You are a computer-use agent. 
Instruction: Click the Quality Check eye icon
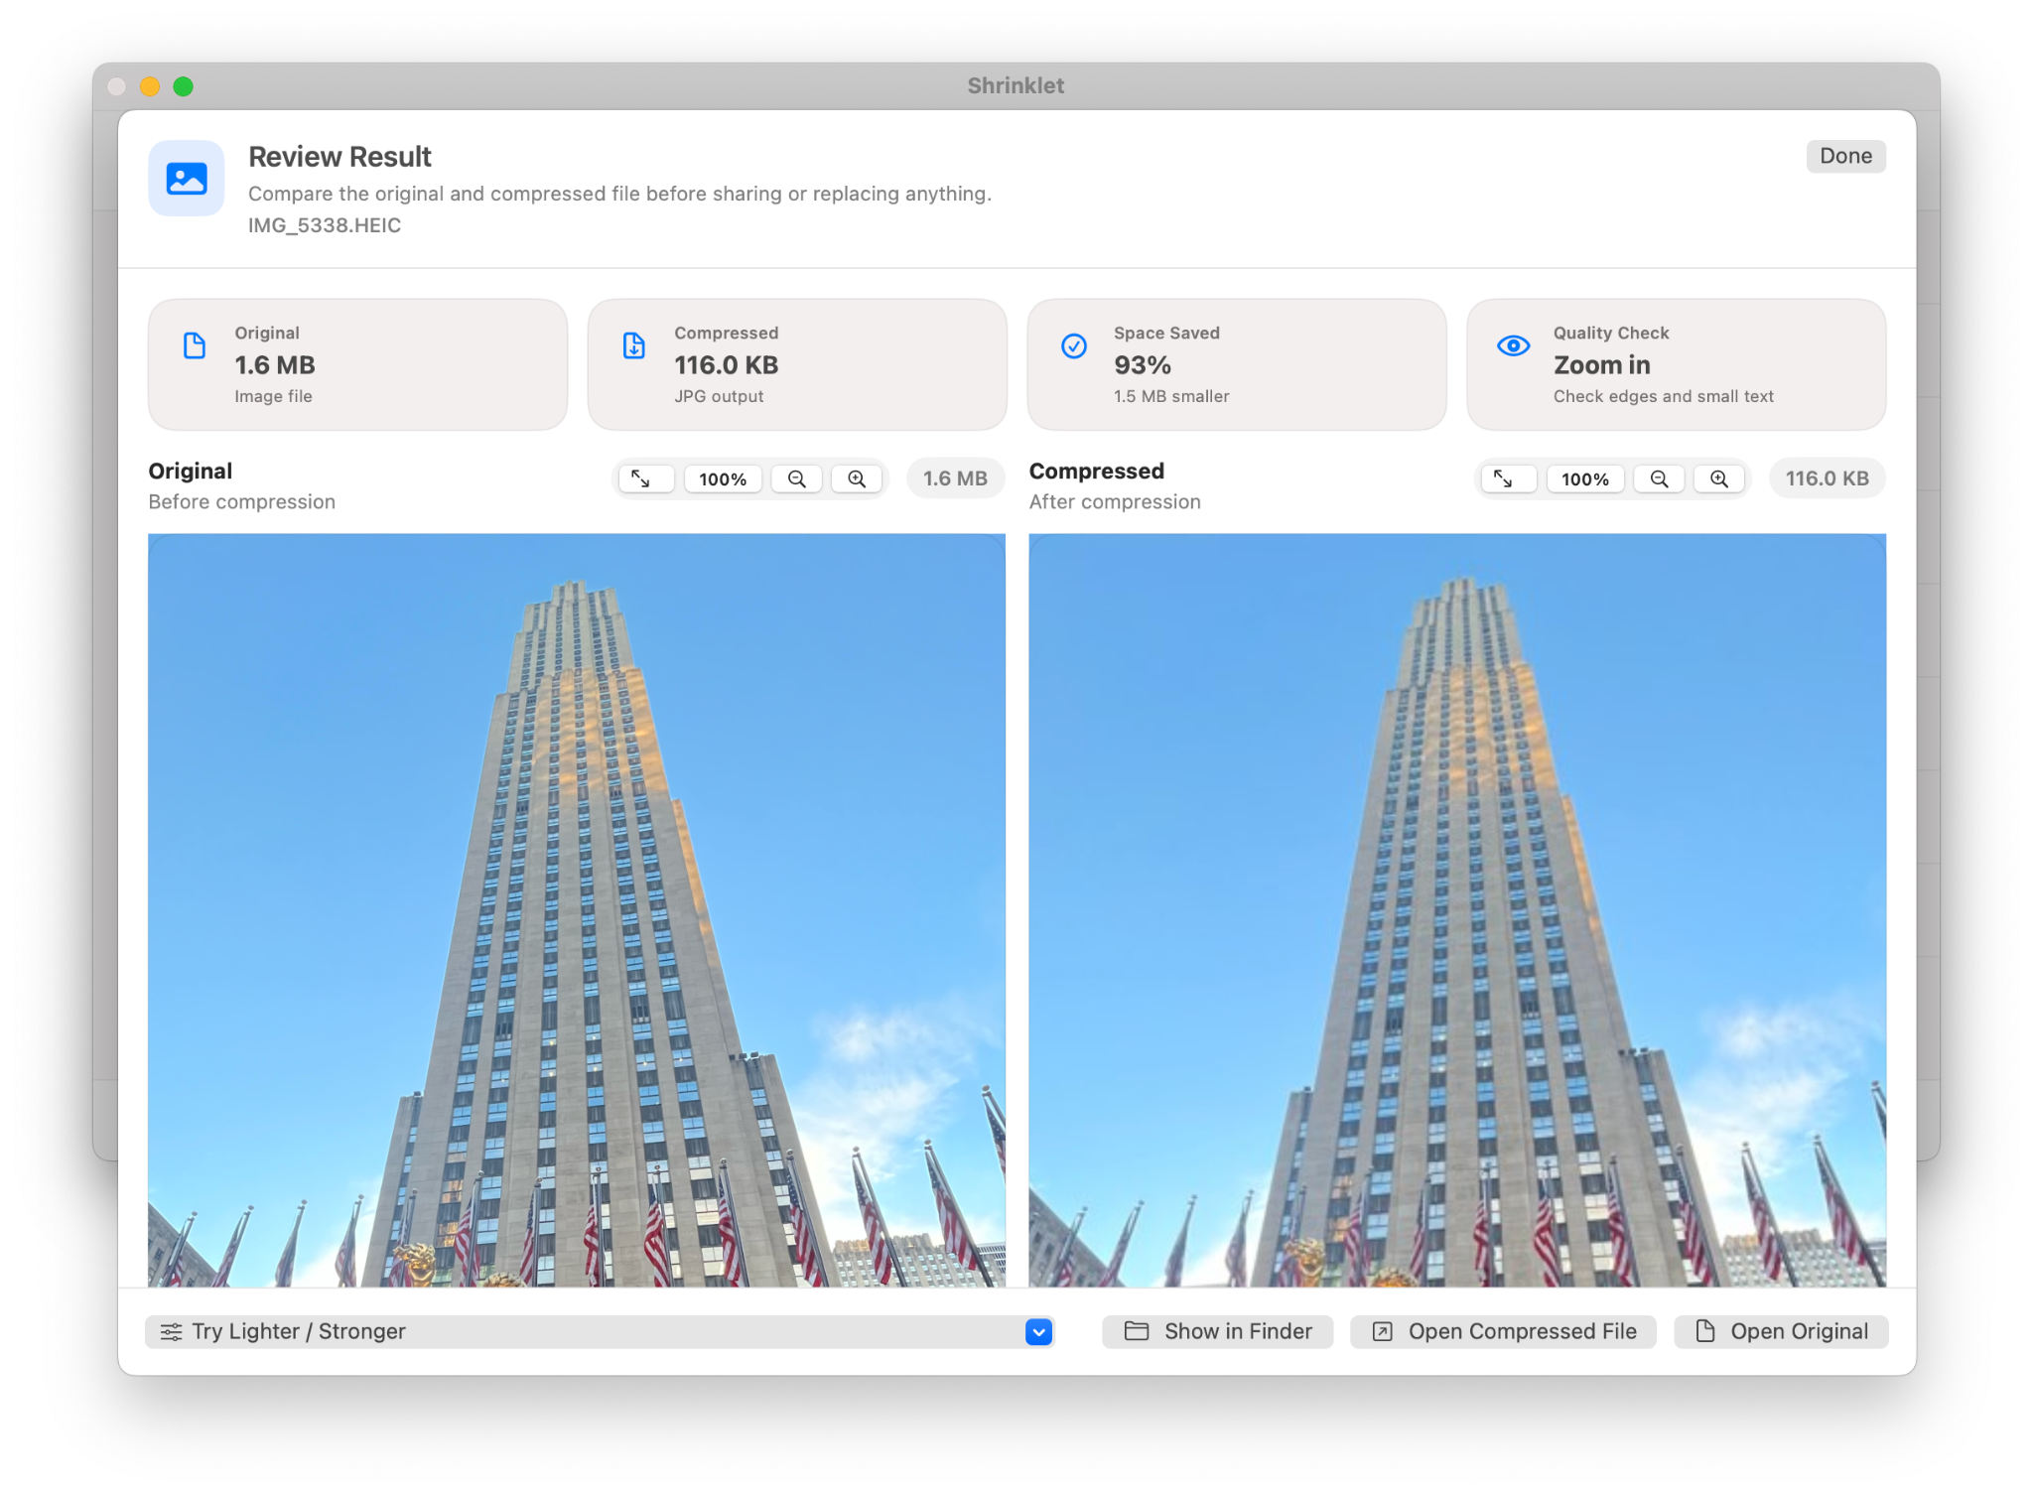(1513, 345)
